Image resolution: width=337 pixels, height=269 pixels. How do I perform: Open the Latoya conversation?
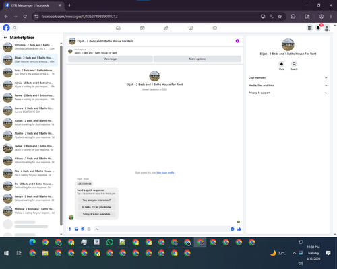click(x=30, y=198)
